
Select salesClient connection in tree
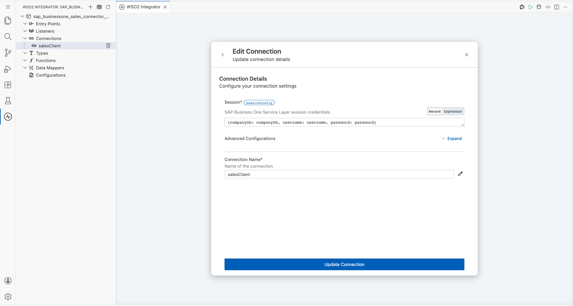tap(50, 46)
